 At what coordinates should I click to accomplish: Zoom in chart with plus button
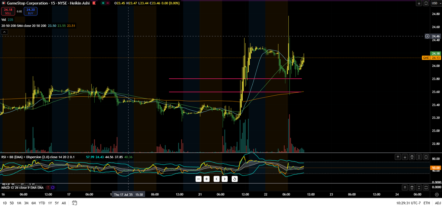pos(207,179)
